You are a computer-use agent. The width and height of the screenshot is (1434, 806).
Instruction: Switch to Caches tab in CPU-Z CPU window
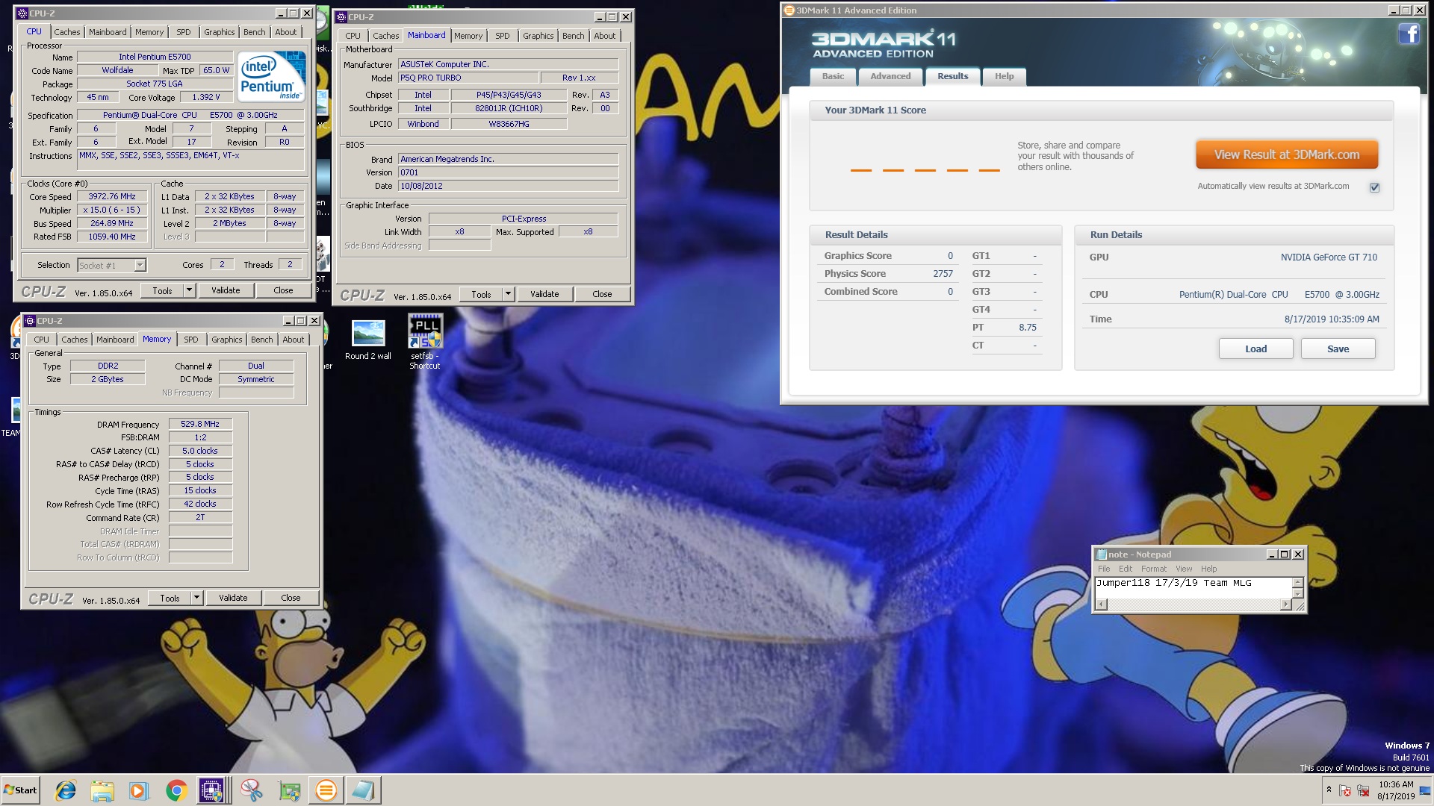(66, 32)
